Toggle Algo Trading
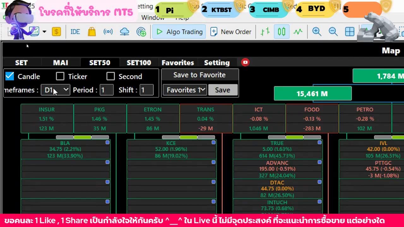This screenshot has width=404, height=227. point(179,32)
